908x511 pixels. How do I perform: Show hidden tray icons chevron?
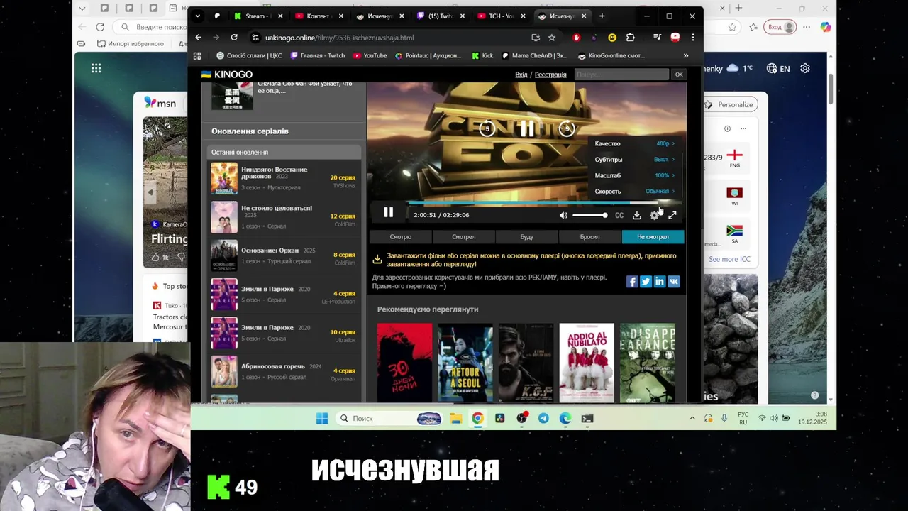click(x=692, y=419)
